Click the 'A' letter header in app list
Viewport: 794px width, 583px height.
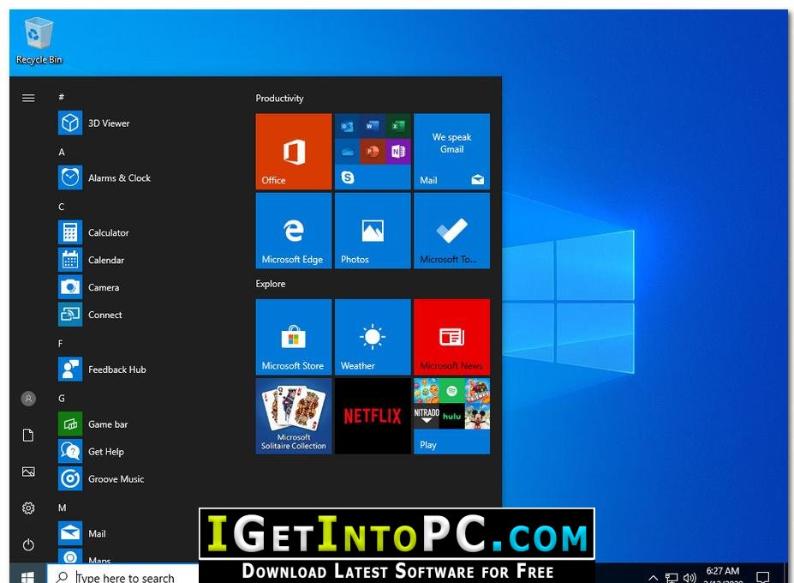[x=62, y=152]
